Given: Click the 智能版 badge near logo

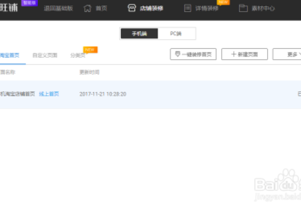Looking at the screenshot, I should tap(30, 3).
